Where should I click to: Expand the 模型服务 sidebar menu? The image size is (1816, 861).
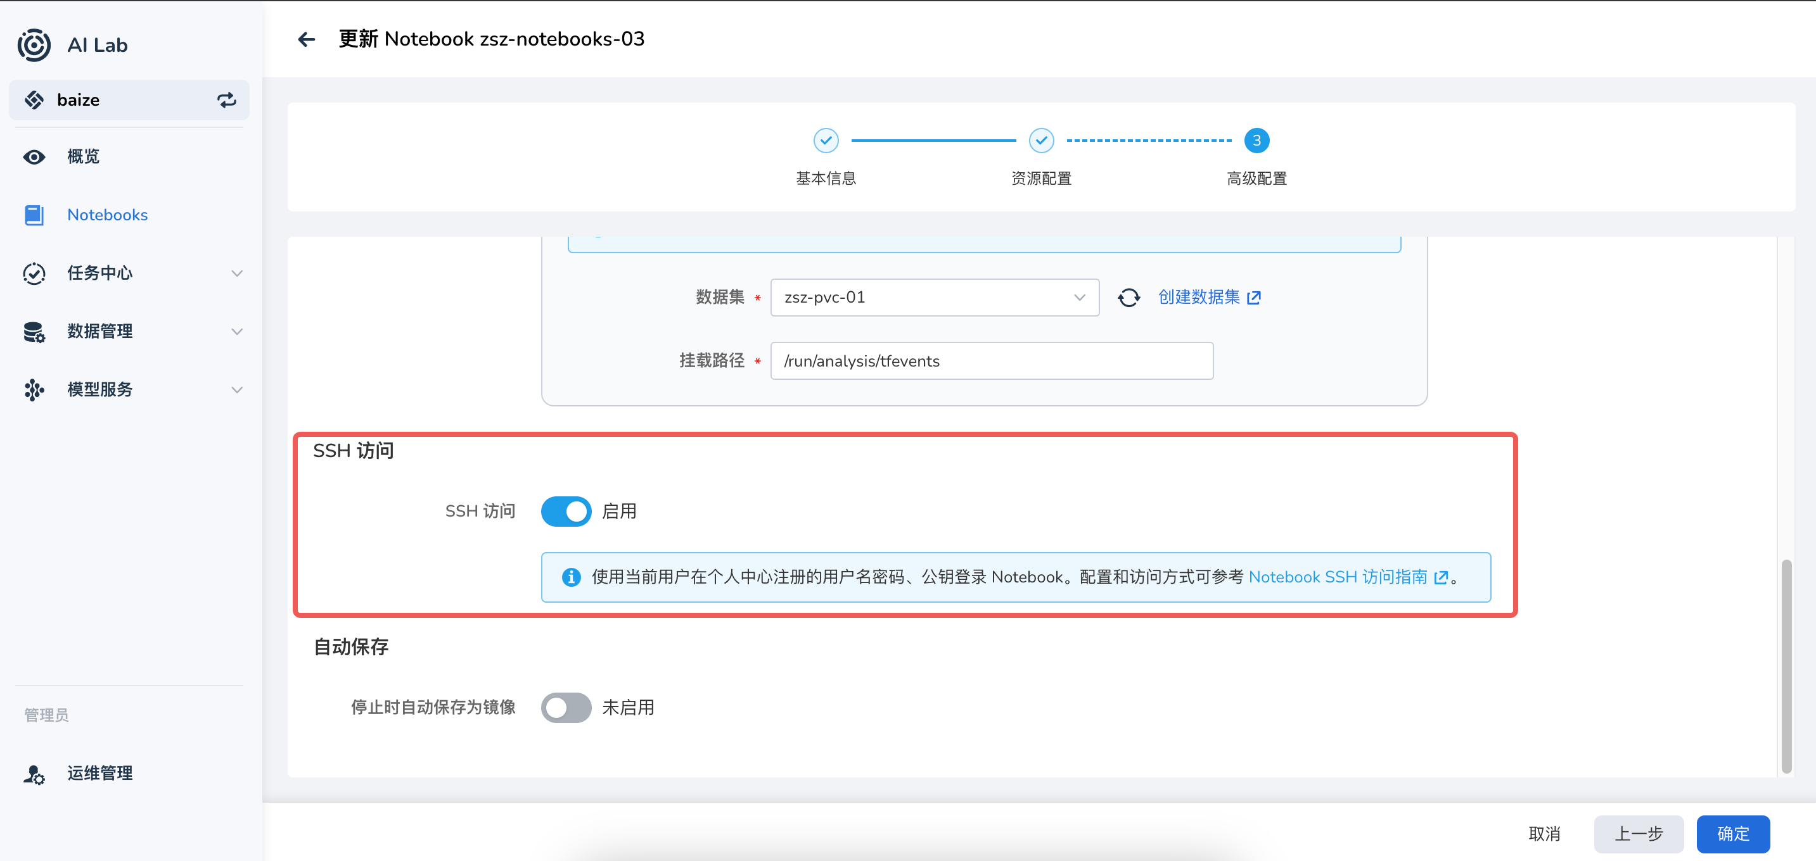coord(237,389)
